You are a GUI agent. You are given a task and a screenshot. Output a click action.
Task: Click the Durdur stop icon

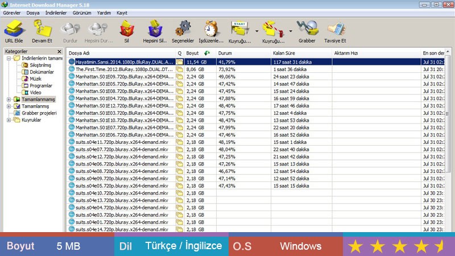click(70, 29)
